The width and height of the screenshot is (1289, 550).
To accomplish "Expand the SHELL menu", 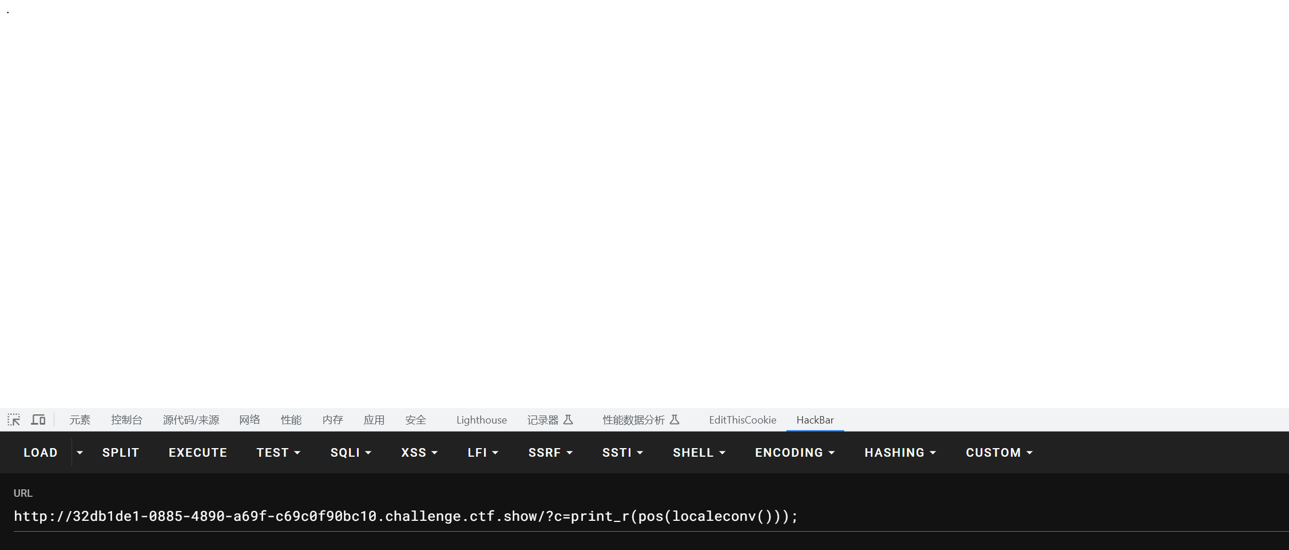I will tap(699, 453).
